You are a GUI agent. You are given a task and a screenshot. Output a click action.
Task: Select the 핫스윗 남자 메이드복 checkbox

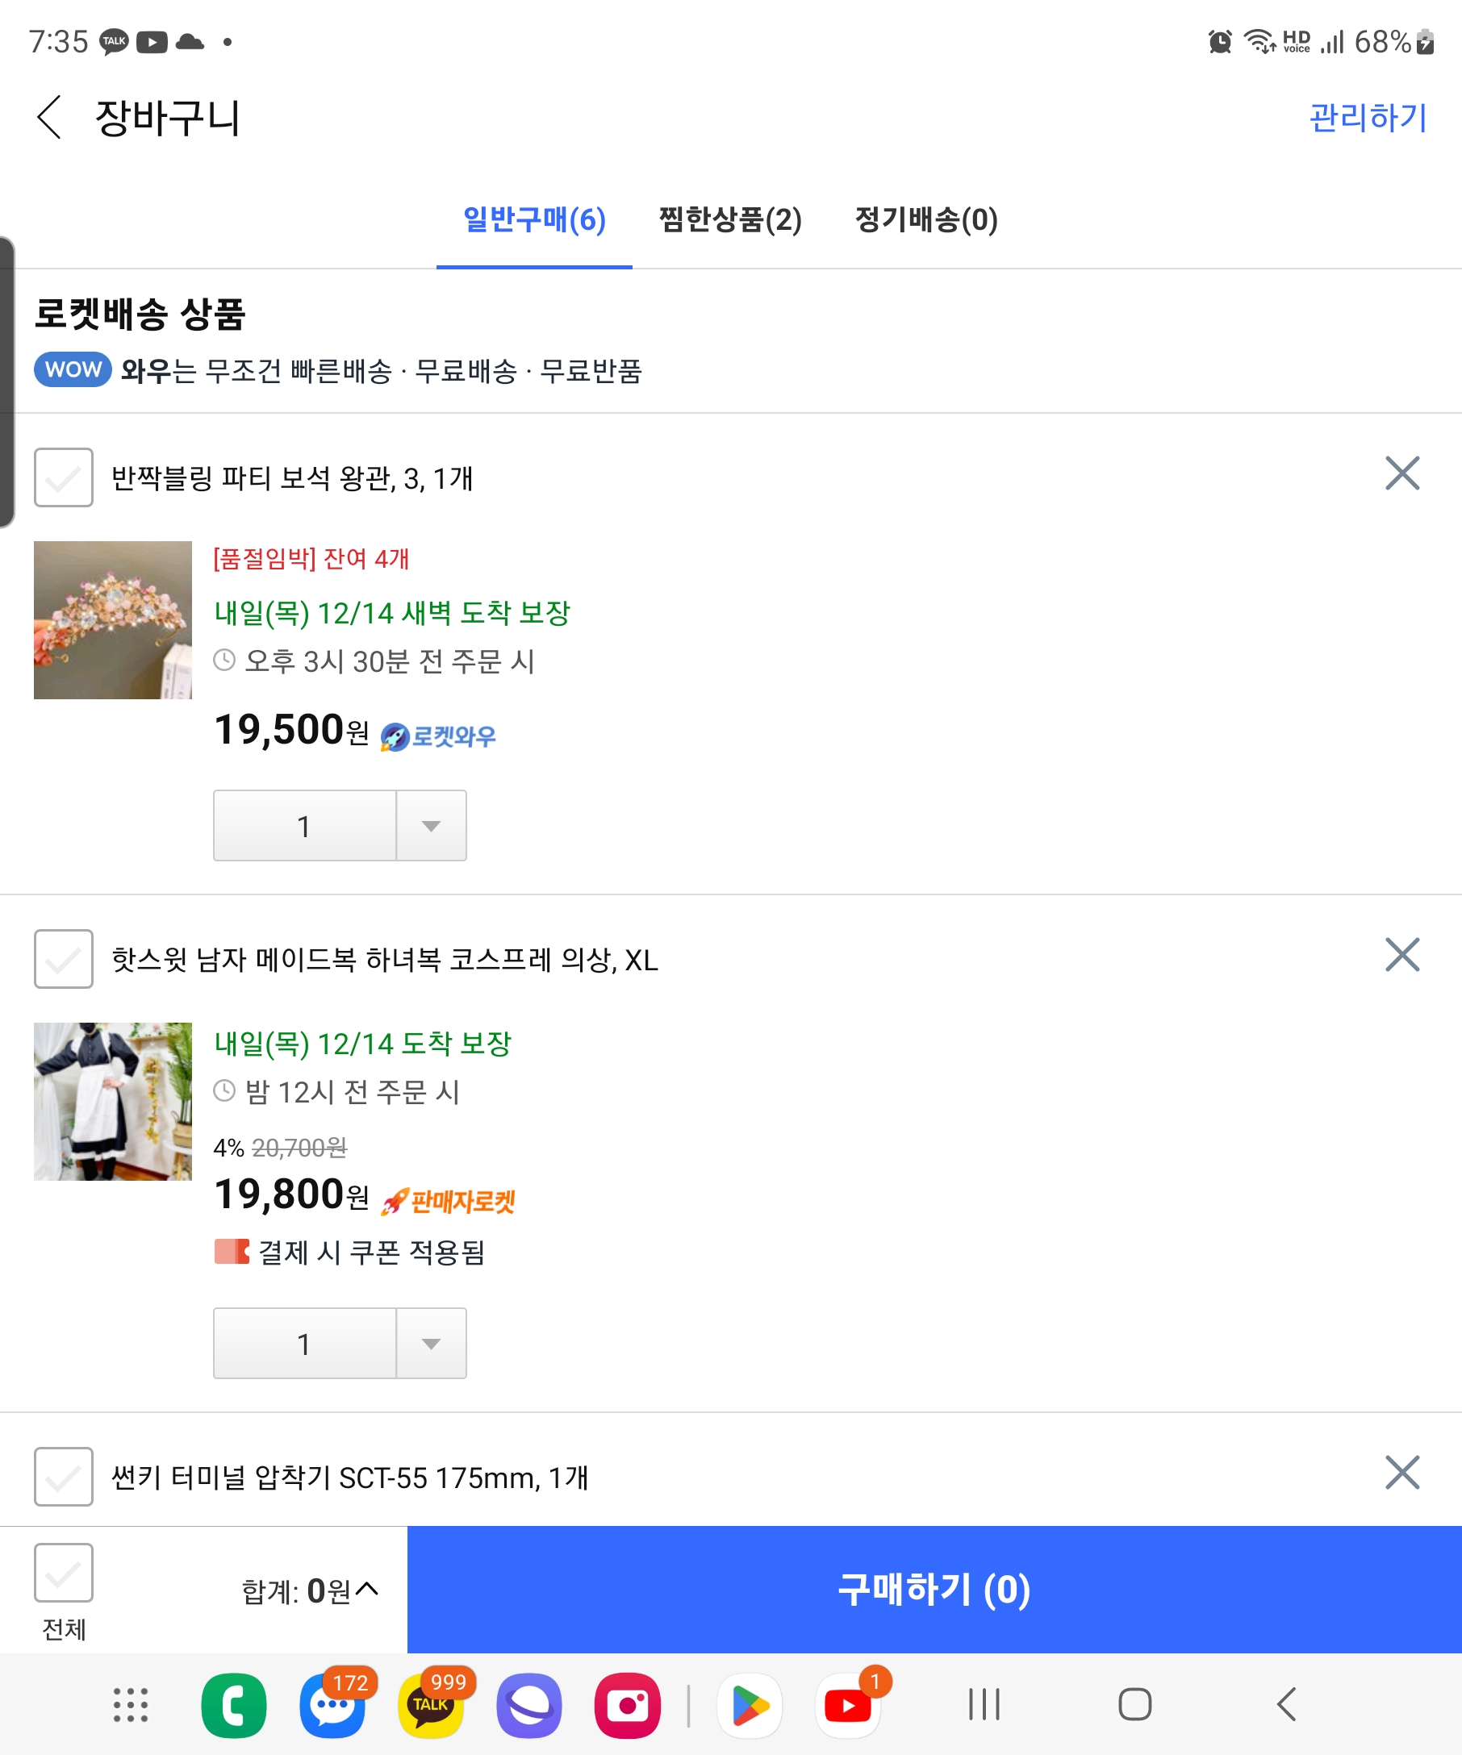[x=64, y=959]
